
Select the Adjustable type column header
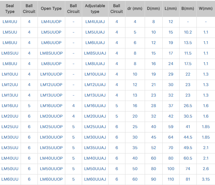pyautogui.click(x=95, y=8)
